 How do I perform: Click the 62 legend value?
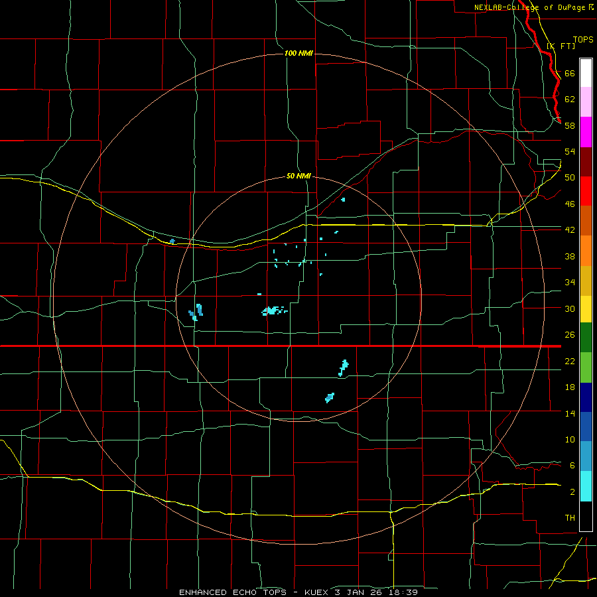570,99
